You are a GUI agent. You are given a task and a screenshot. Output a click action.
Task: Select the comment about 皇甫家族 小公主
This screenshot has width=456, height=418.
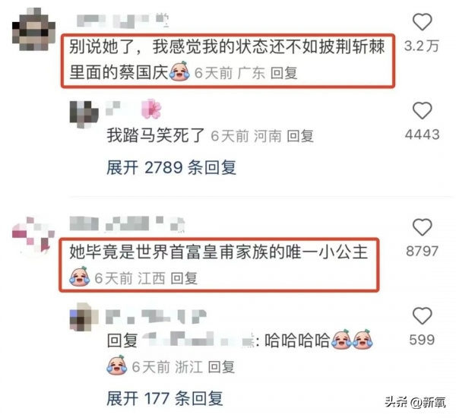point(219,264)
